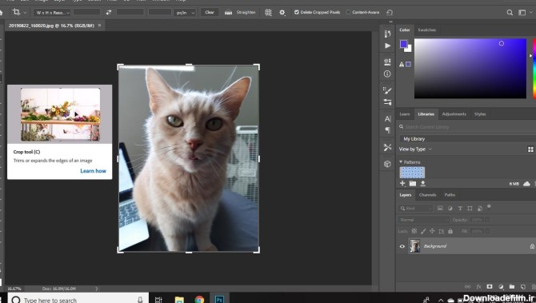Click the Clear button
The image size is (536, 303).
click(210, 12)
